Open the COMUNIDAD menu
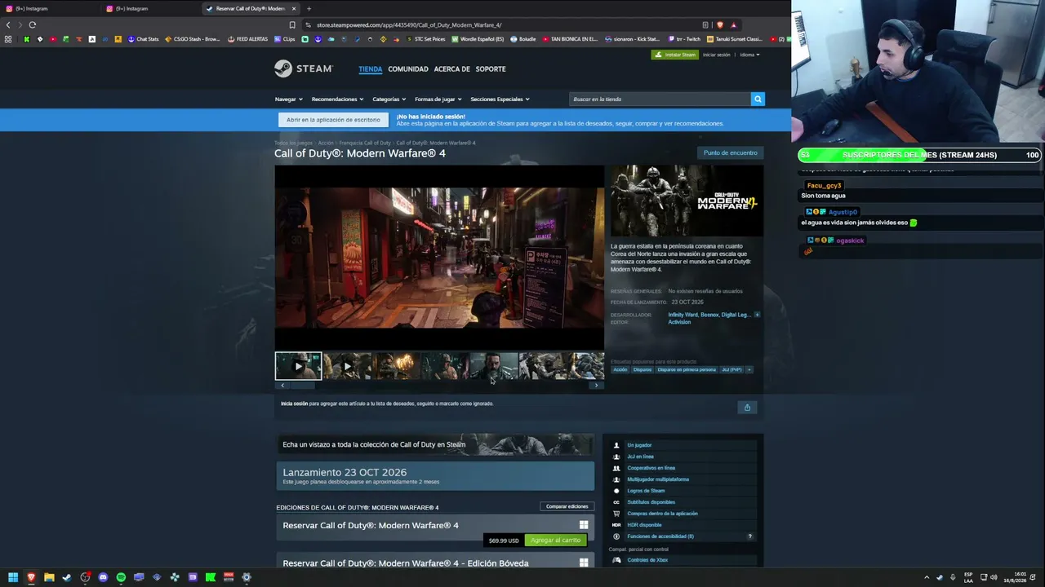Image resolution: width=1045 pixels, height=587 pixels. click(x=408, y=69)
